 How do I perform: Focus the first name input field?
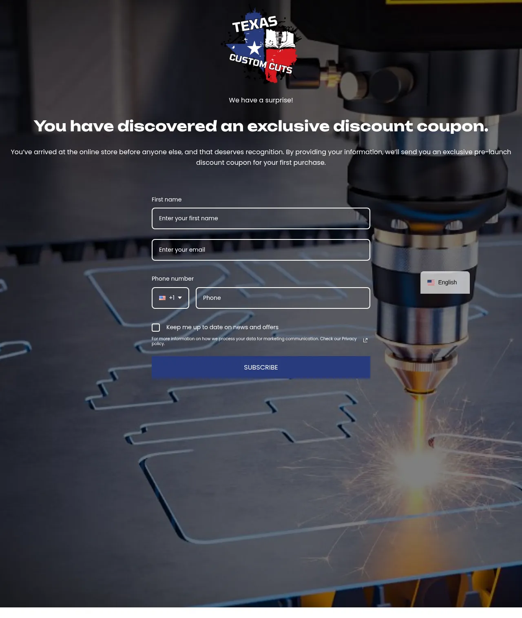click(261, 219)
